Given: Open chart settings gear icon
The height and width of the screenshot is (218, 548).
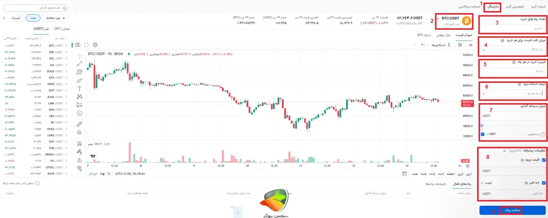Looking at the screenshot, I should coord(95,45).
